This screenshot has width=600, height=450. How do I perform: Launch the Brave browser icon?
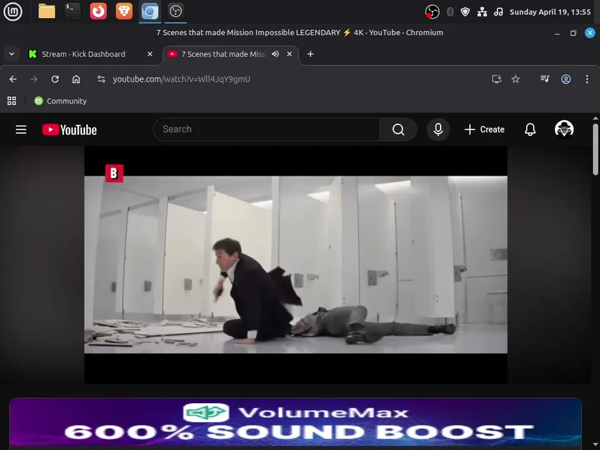pyautogui.click(x=124, y=11)
